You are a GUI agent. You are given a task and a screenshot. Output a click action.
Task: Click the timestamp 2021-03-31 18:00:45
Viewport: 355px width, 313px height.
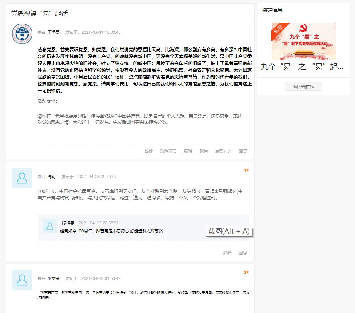point(101,32)
